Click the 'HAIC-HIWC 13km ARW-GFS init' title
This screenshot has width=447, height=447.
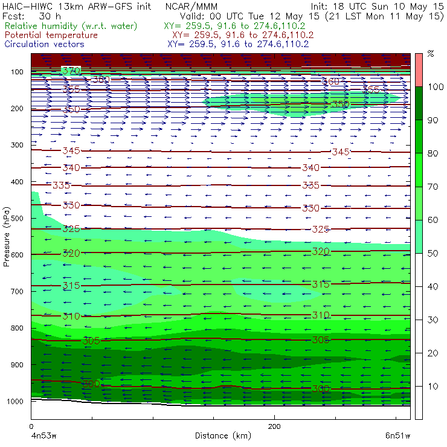click(x=77, y=6)
